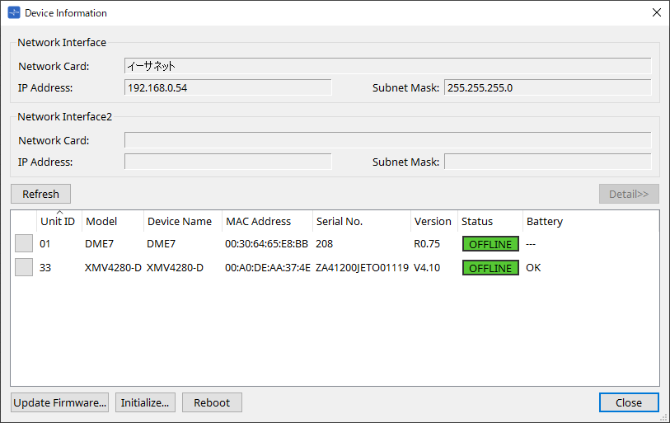The height and width of the screenshot is (423, 670).
Task: Click the IP Address field showing 192.168.0.54
Action: (227, 87)
